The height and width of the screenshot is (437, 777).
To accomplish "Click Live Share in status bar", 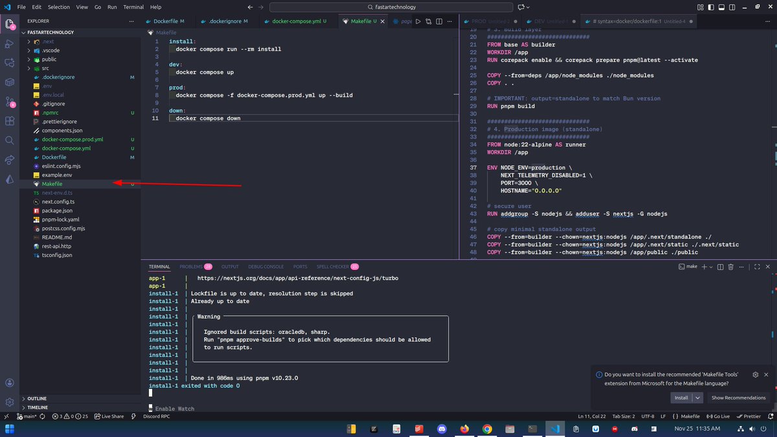I will tap(109, 416).
